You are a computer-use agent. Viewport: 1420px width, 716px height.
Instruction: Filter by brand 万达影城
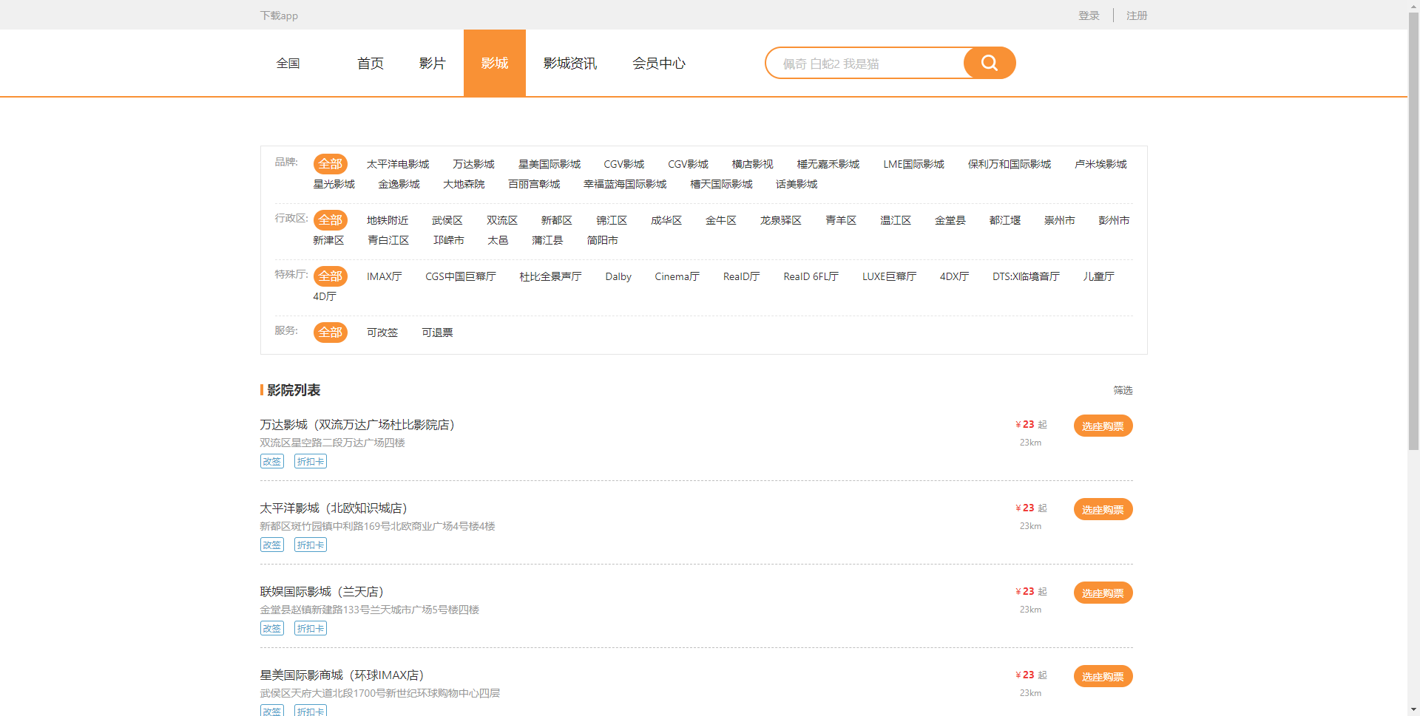click(473, 164)
